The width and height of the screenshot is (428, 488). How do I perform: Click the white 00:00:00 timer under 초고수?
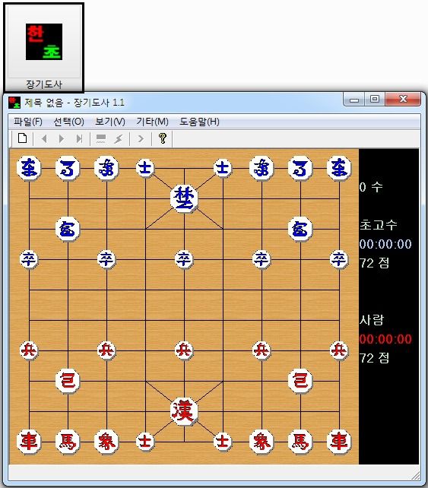(x=385, y=244)
